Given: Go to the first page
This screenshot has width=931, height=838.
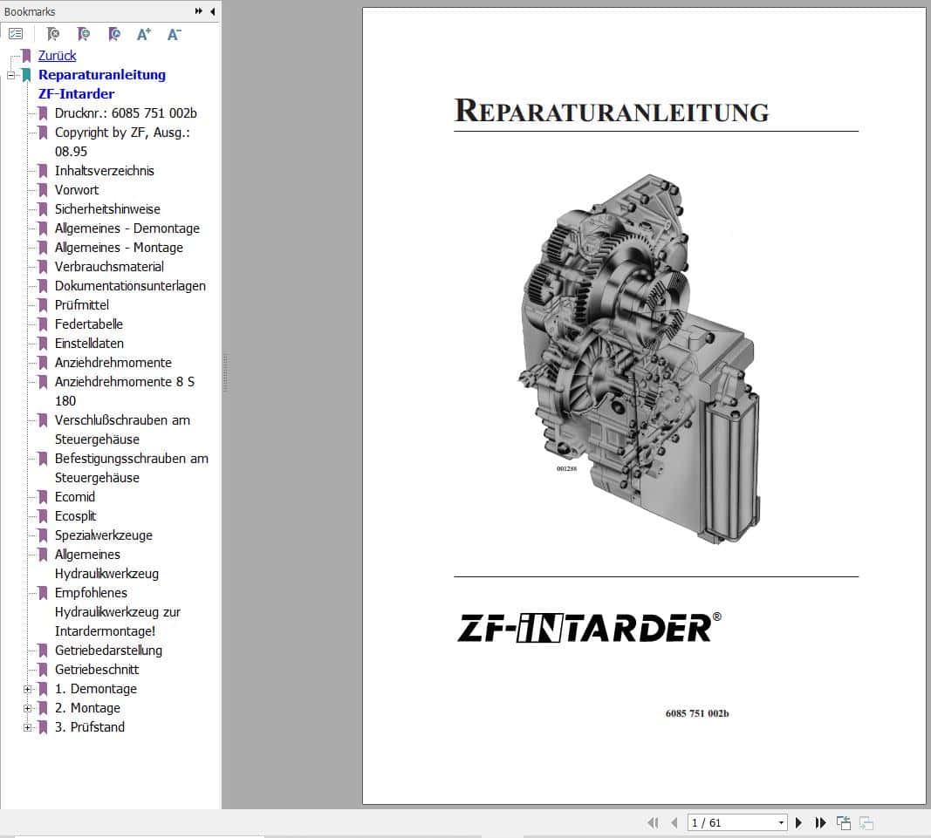Looking at the screenshot, I should 654,822.
